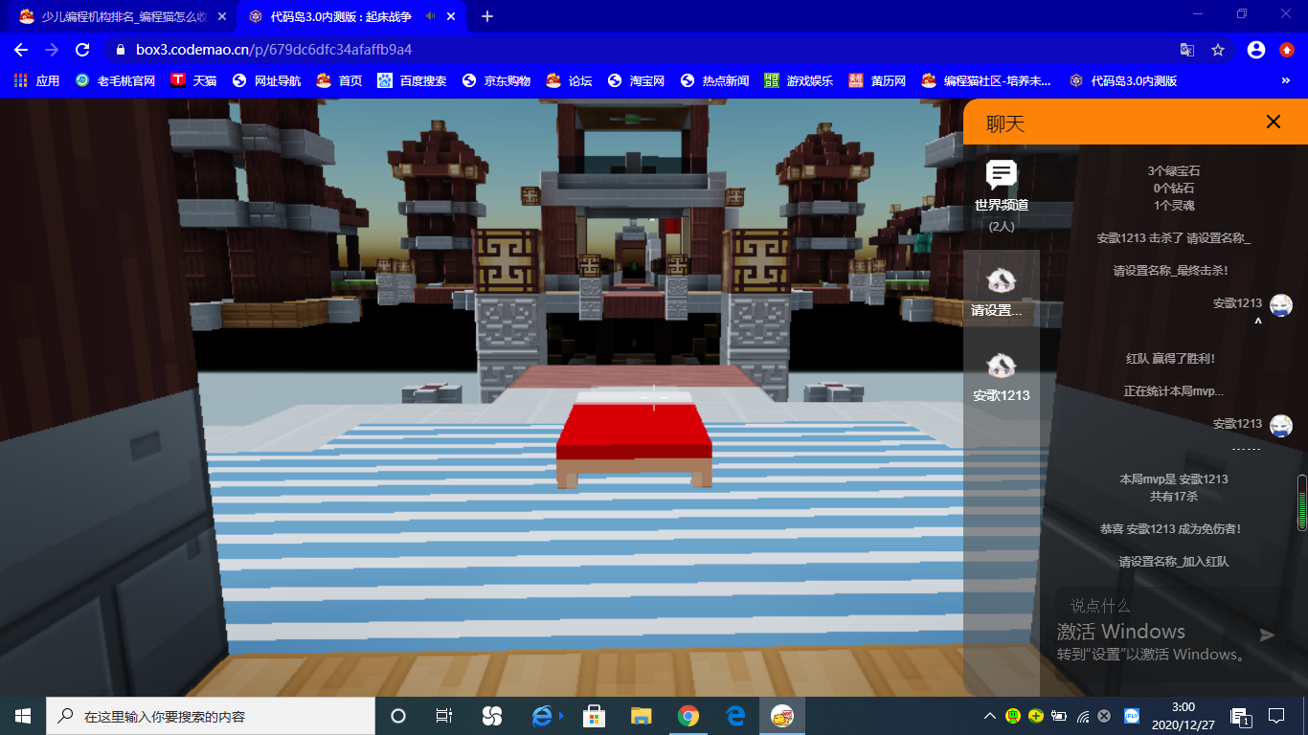
Task: Click the avatar beside the "------" message
Action: [x=1281, y=426]
